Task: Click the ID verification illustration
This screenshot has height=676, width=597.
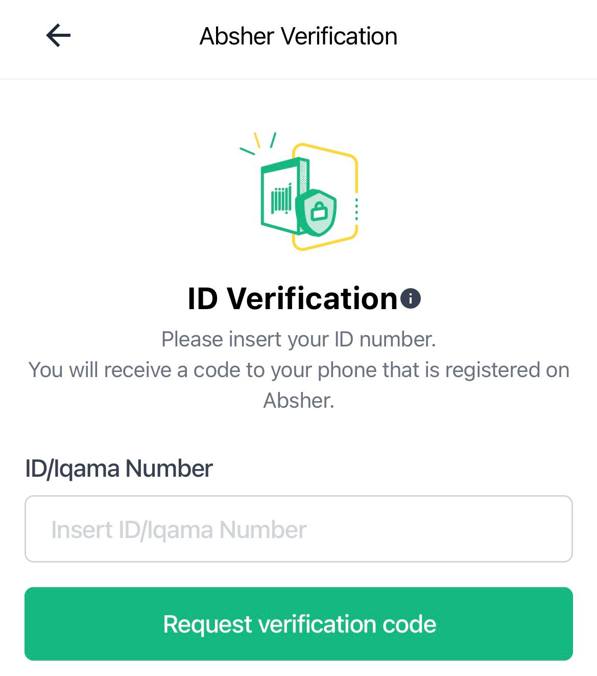Action: click(x=299, y=191)
